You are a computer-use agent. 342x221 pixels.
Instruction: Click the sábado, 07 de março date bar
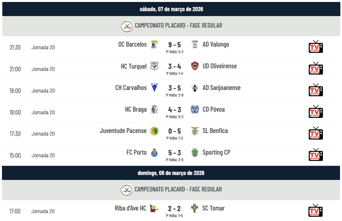pos(171,9)
